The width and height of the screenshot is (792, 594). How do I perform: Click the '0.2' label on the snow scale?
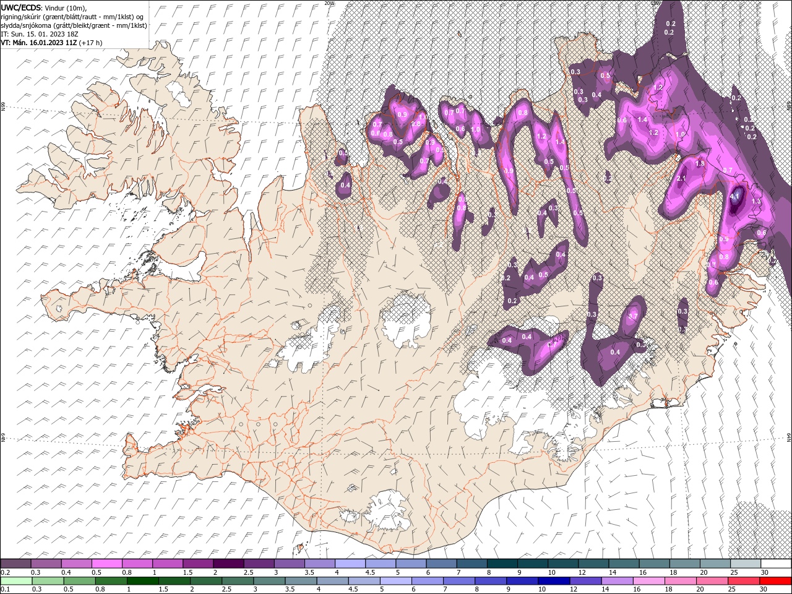click(x=5, y=572)
